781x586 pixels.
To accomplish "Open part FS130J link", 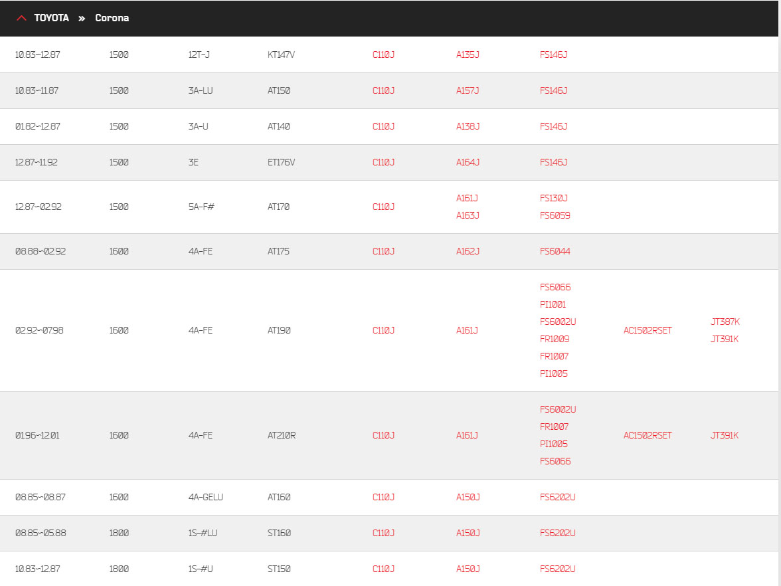I will click(x=553, y=198).
